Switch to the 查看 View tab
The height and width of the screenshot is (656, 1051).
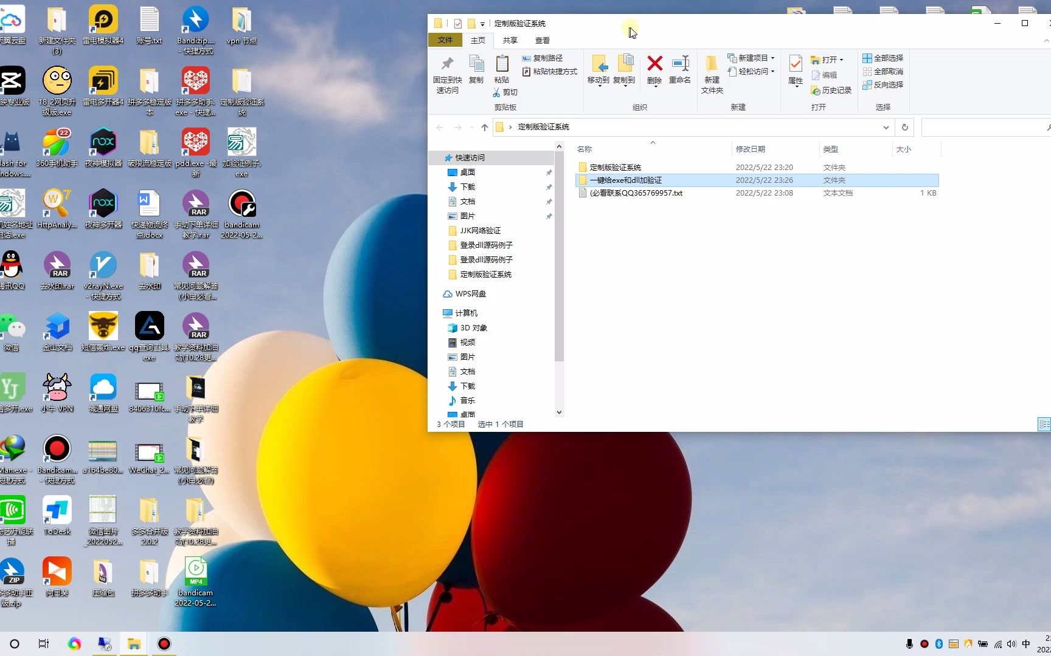click(x=542, y=40)
